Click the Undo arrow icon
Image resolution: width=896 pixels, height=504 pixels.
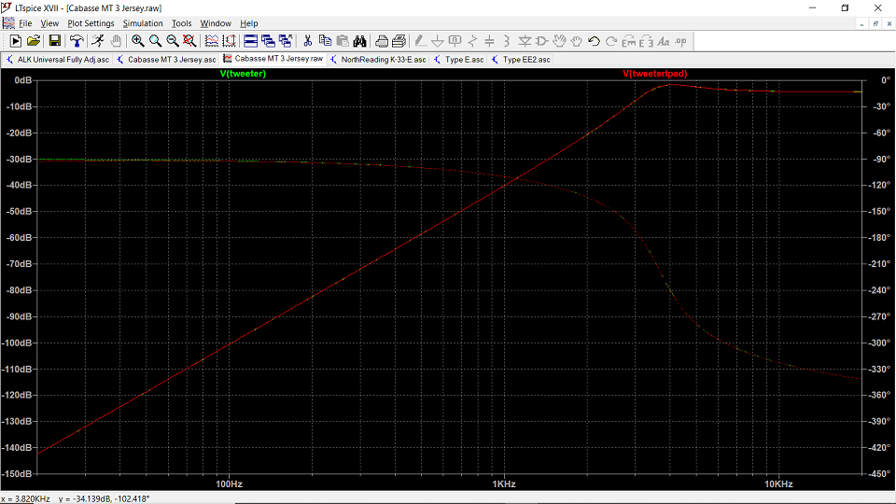(x=594, y=41)
